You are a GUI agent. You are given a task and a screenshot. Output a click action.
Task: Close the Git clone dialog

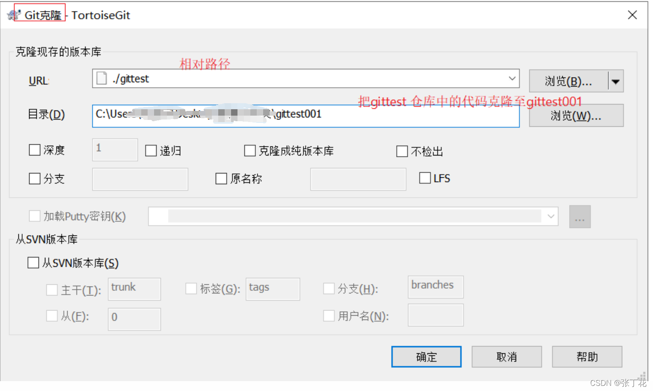(632, 15)
